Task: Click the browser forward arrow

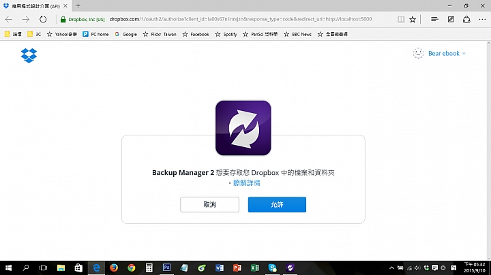Action: [x=26, y=19]
